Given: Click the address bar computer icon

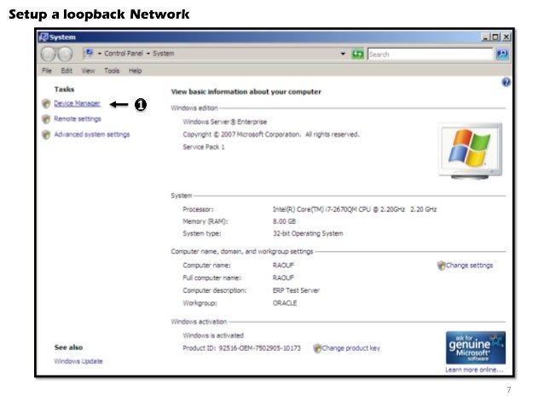Looking at the screenshot, I should point(90,53).
